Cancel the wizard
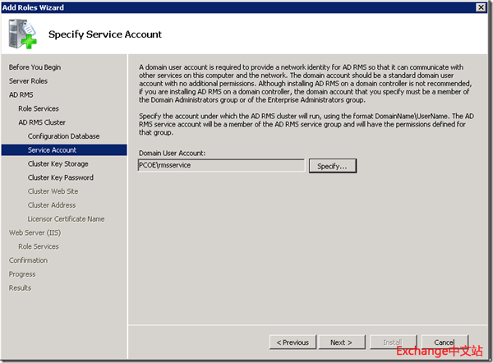The height and width of the screenshot is (363, 493). 444,342
